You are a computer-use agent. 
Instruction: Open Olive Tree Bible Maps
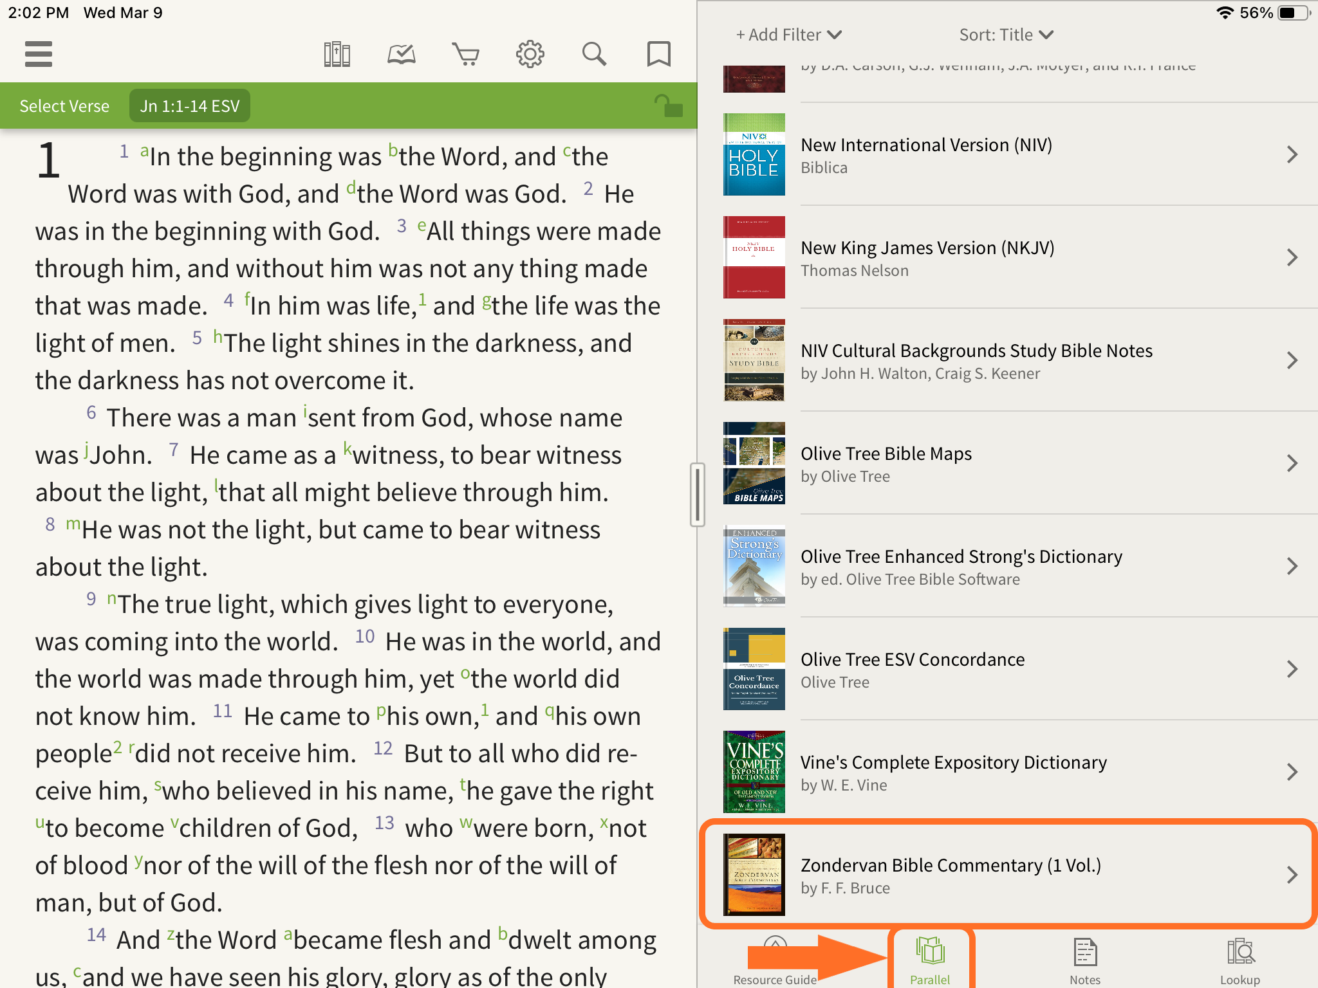1008,463
